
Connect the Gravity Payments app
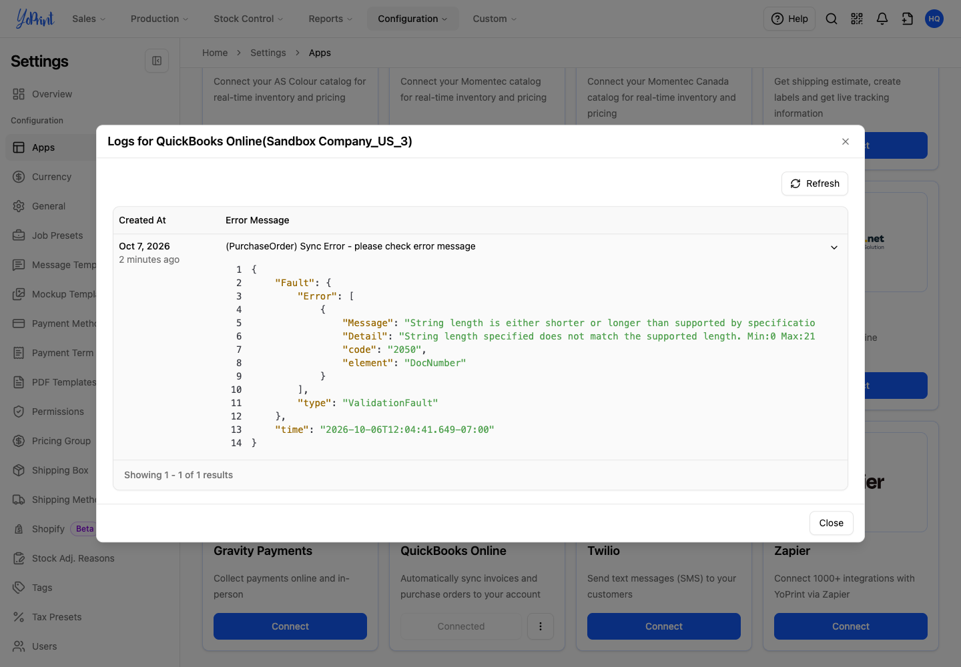[290, 626]
